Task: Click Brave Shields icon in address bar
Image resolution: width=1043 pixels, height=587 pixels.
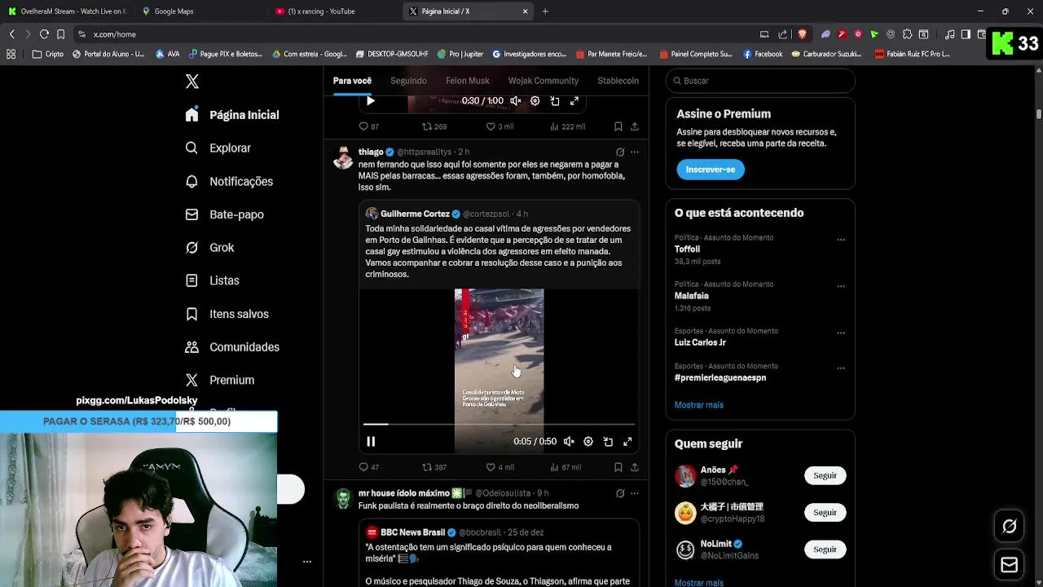Action: click(802, 34)
